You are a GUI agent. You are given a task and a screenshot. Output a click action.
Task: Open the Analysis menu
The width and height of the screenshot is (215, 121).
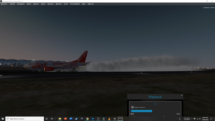click(x=50, y=4)
